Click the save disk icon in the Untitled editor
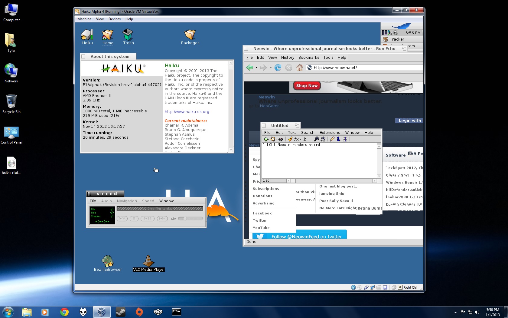The width and height of the screenshot is (508, 318). pos(281,139)
